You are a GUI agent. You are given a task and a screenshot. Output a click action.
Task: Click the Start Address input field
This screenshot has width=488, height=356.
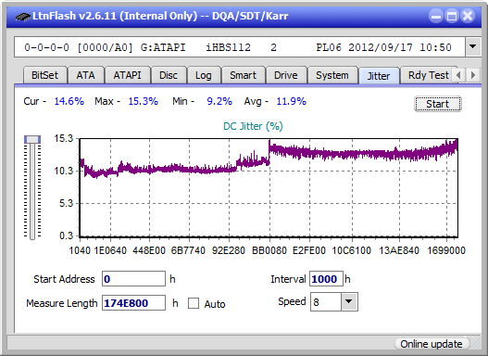pyautogui.click(x=134, y=279)
